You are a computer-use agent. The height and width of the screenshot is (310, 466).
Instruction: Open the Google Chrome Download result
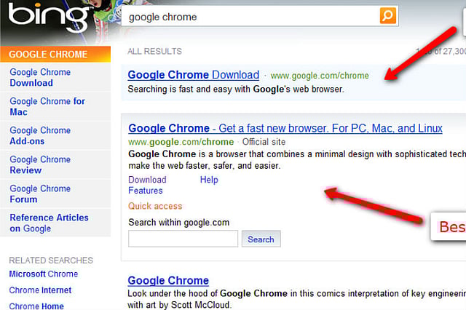pos(193,75)
